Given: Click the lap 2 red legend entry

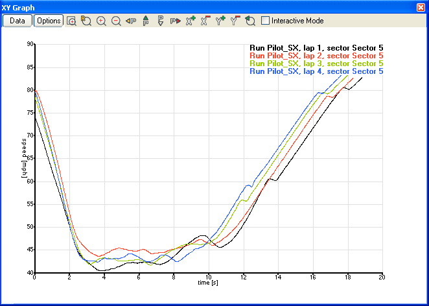Looking at the screenshot, I should click(x=316, y=56).
